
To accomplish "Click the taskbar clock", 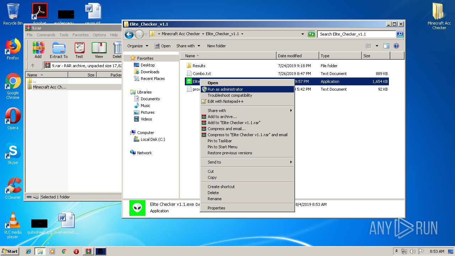I will [437, 251].
